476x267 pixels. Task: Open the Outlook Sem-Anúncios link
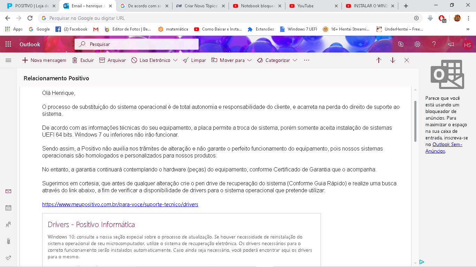point(444,148)
